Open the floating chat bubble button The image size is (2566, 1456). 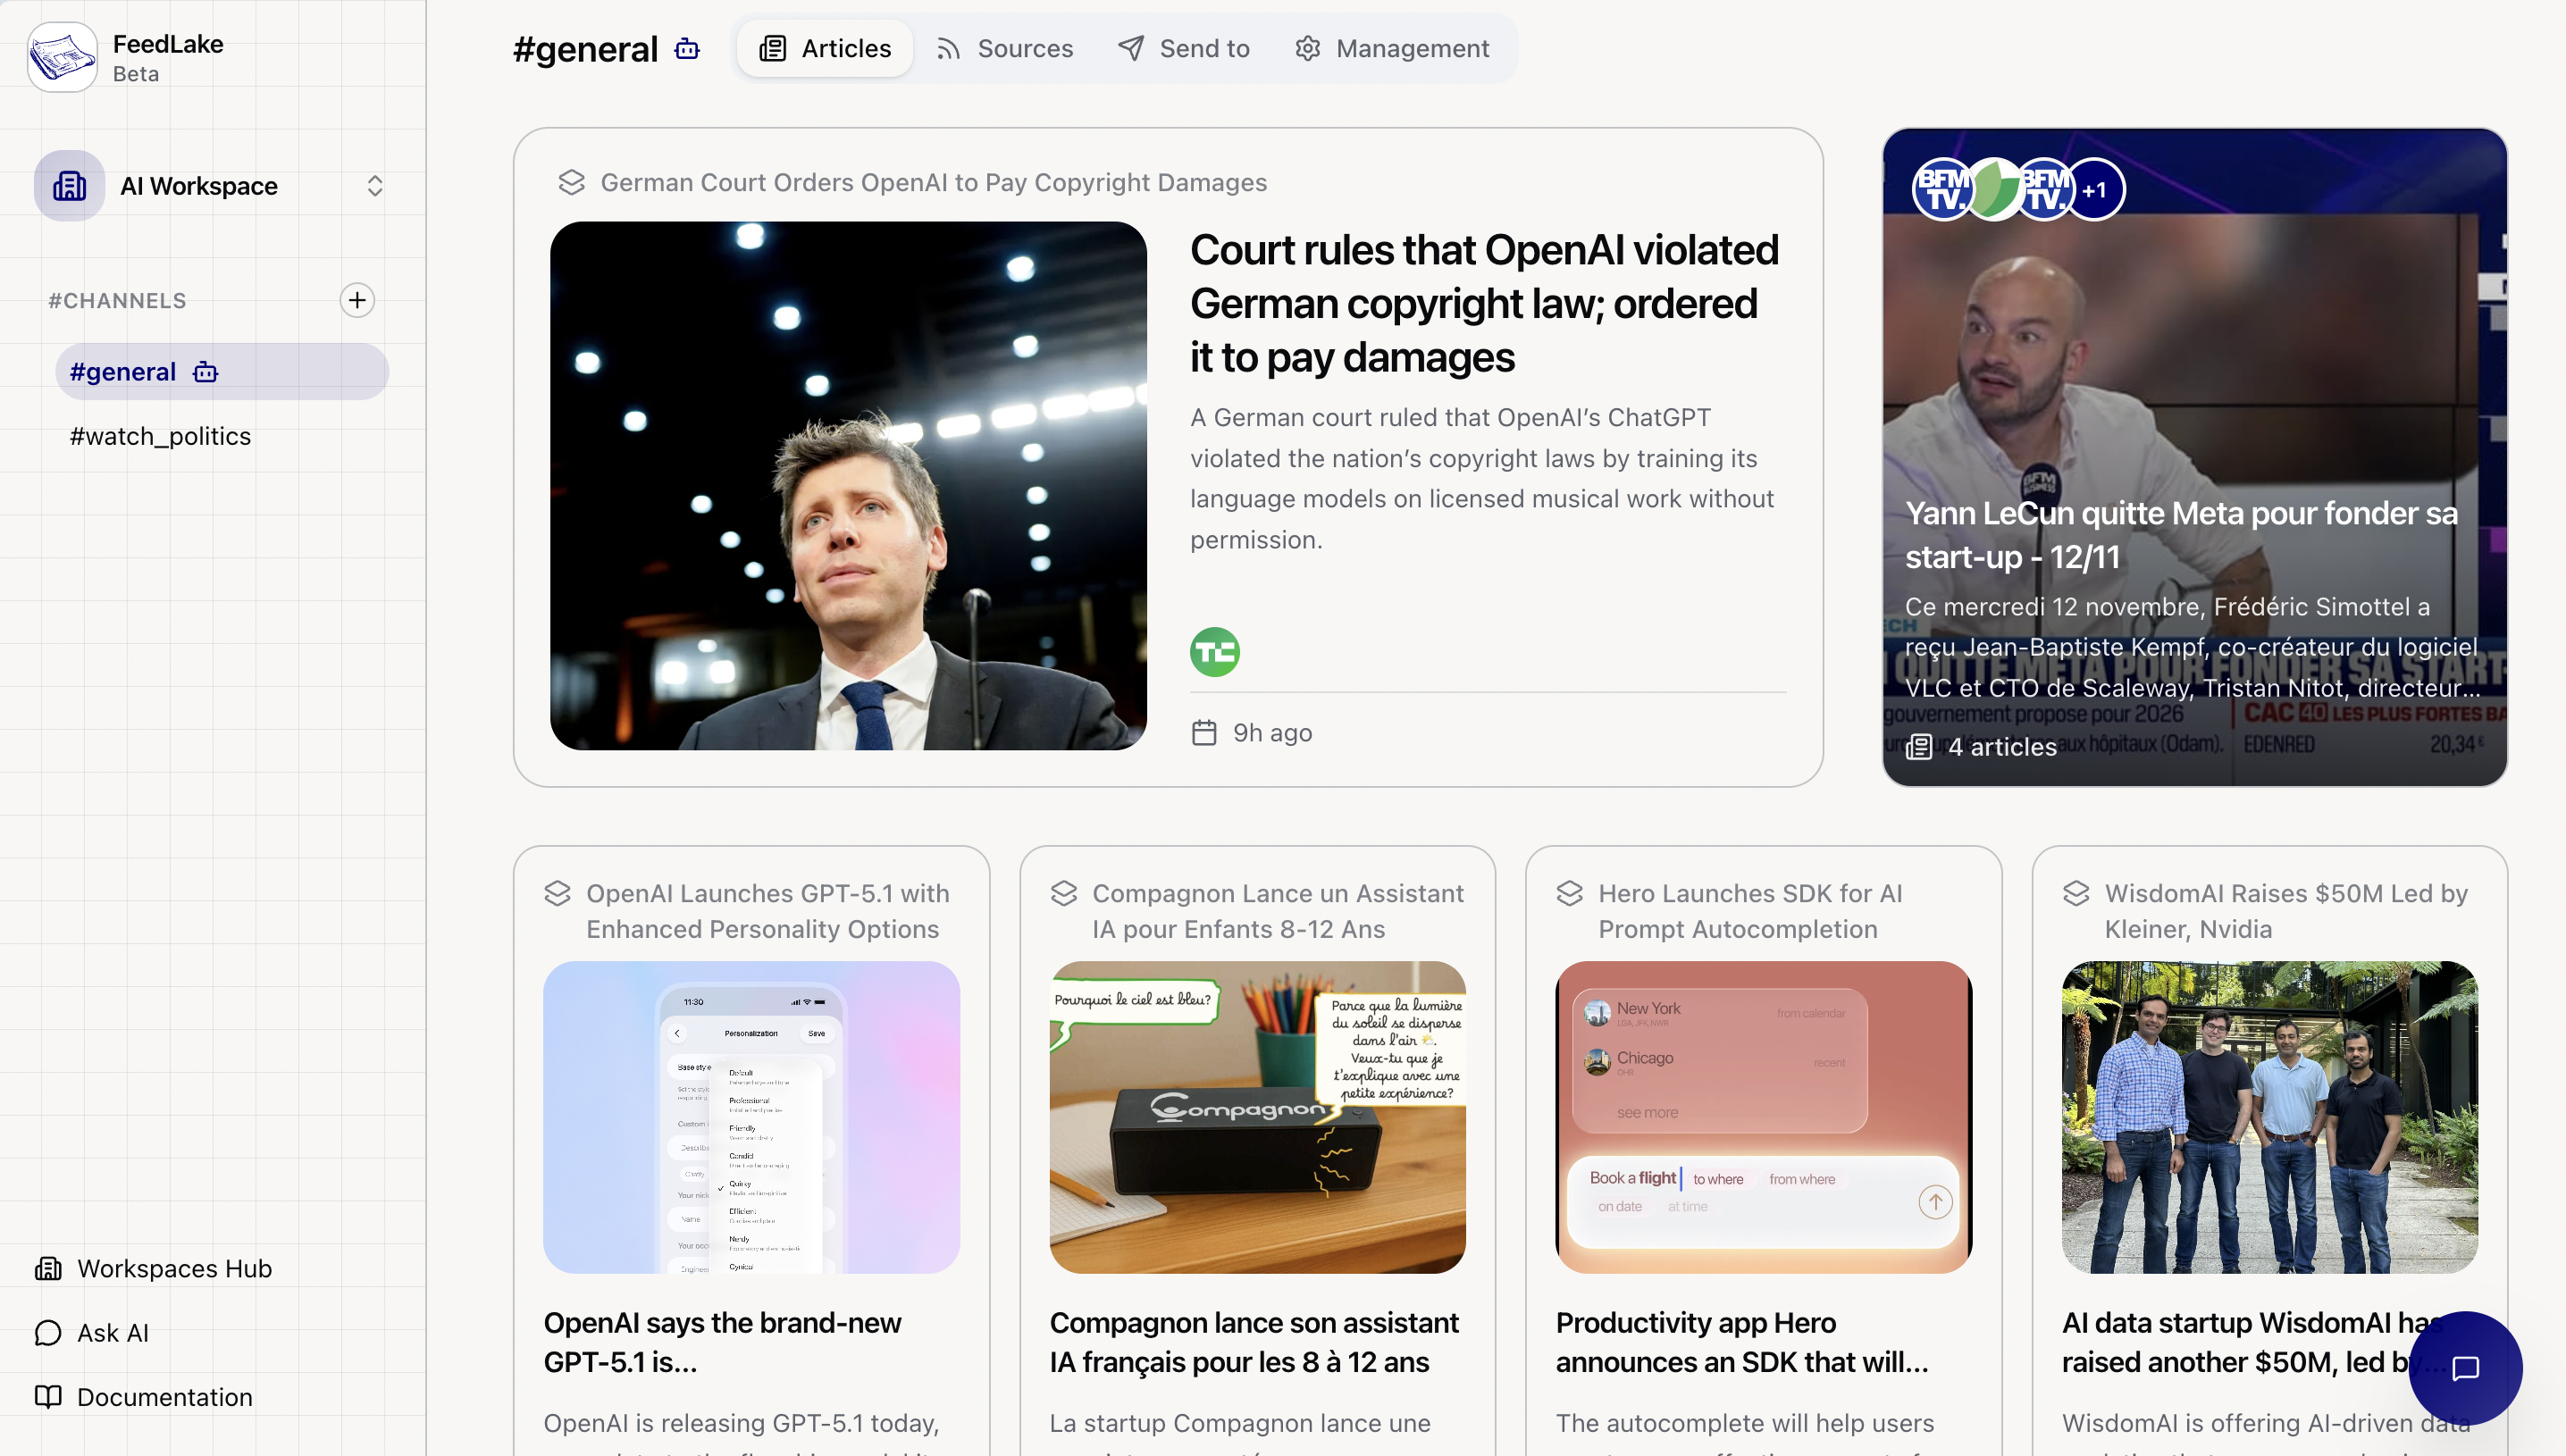(x=2465, y=1367)
